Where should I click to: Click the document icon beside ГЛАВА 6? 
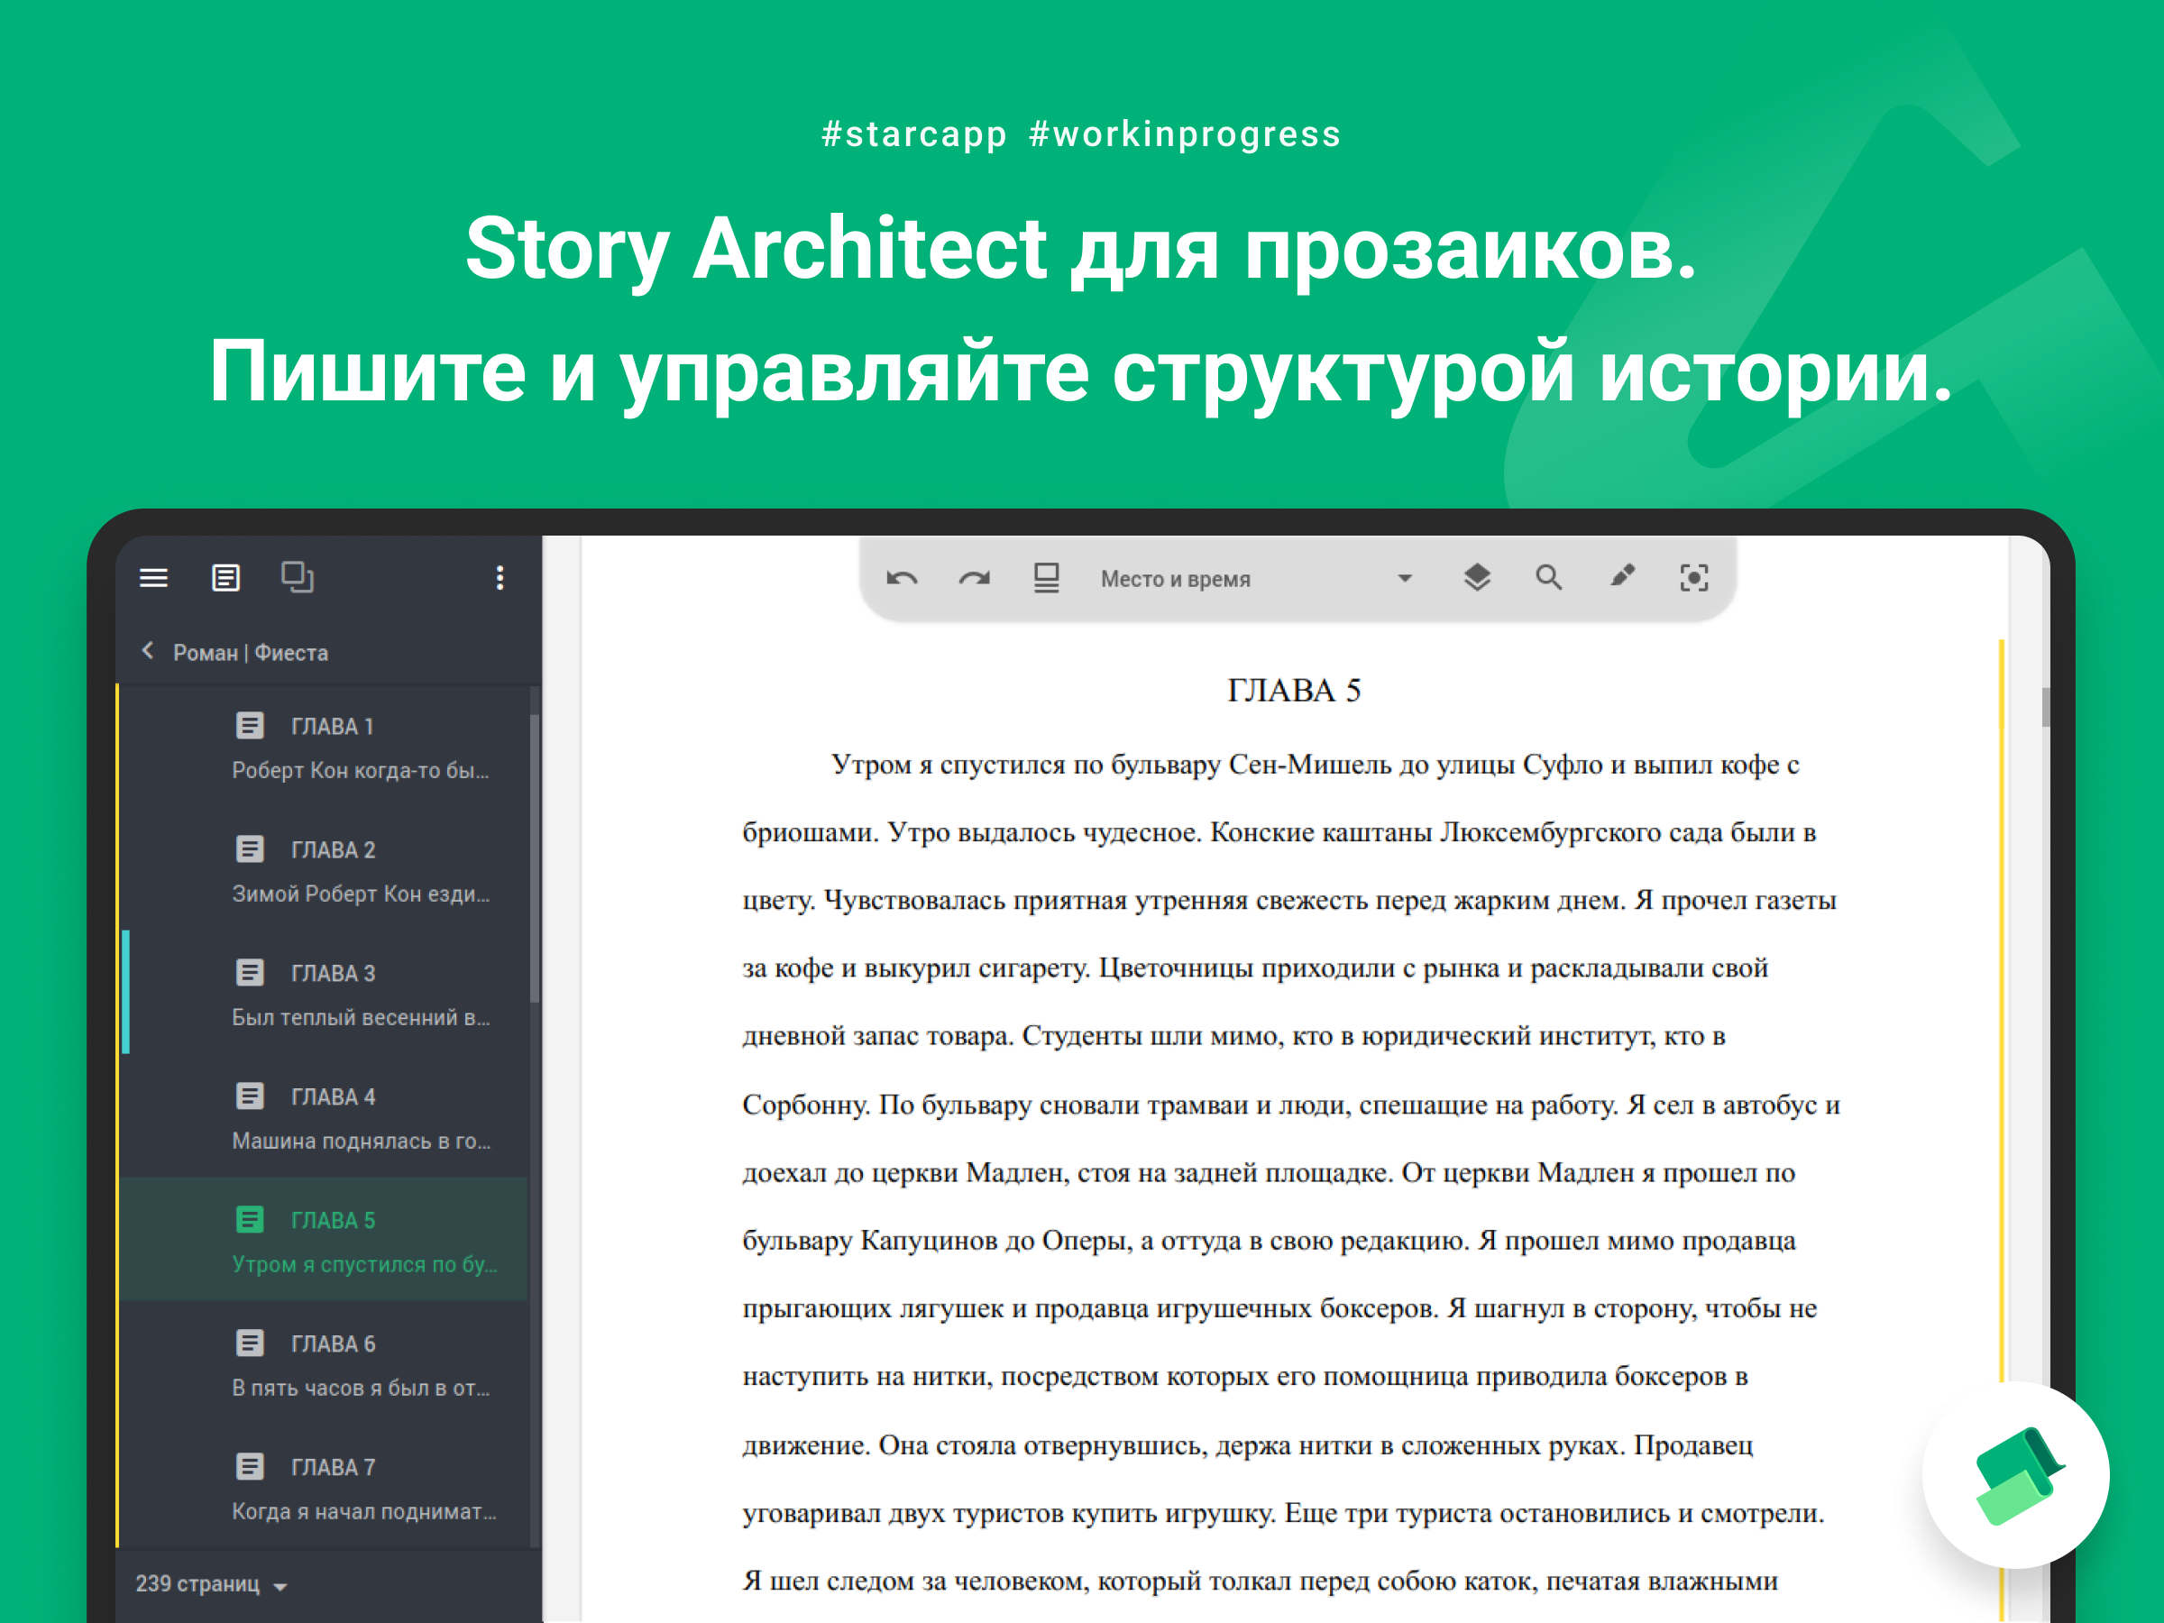pos(250,1343)
